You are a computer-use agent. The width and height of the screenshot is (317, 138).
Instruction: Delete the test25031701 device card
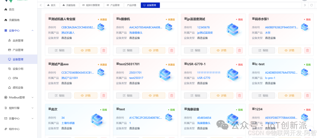point(172,96)
